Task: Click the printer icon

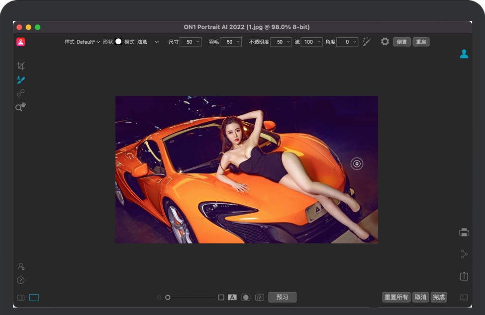Action: click(x=464, y=232)
